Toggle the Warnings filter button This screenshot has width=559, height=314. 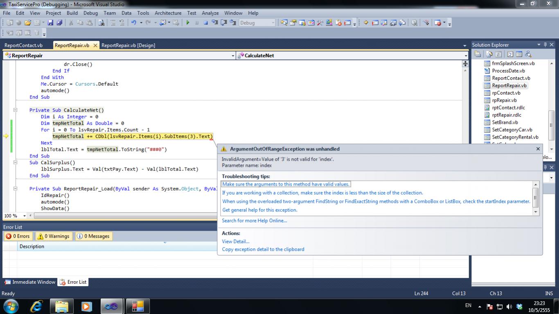point(53,236)
